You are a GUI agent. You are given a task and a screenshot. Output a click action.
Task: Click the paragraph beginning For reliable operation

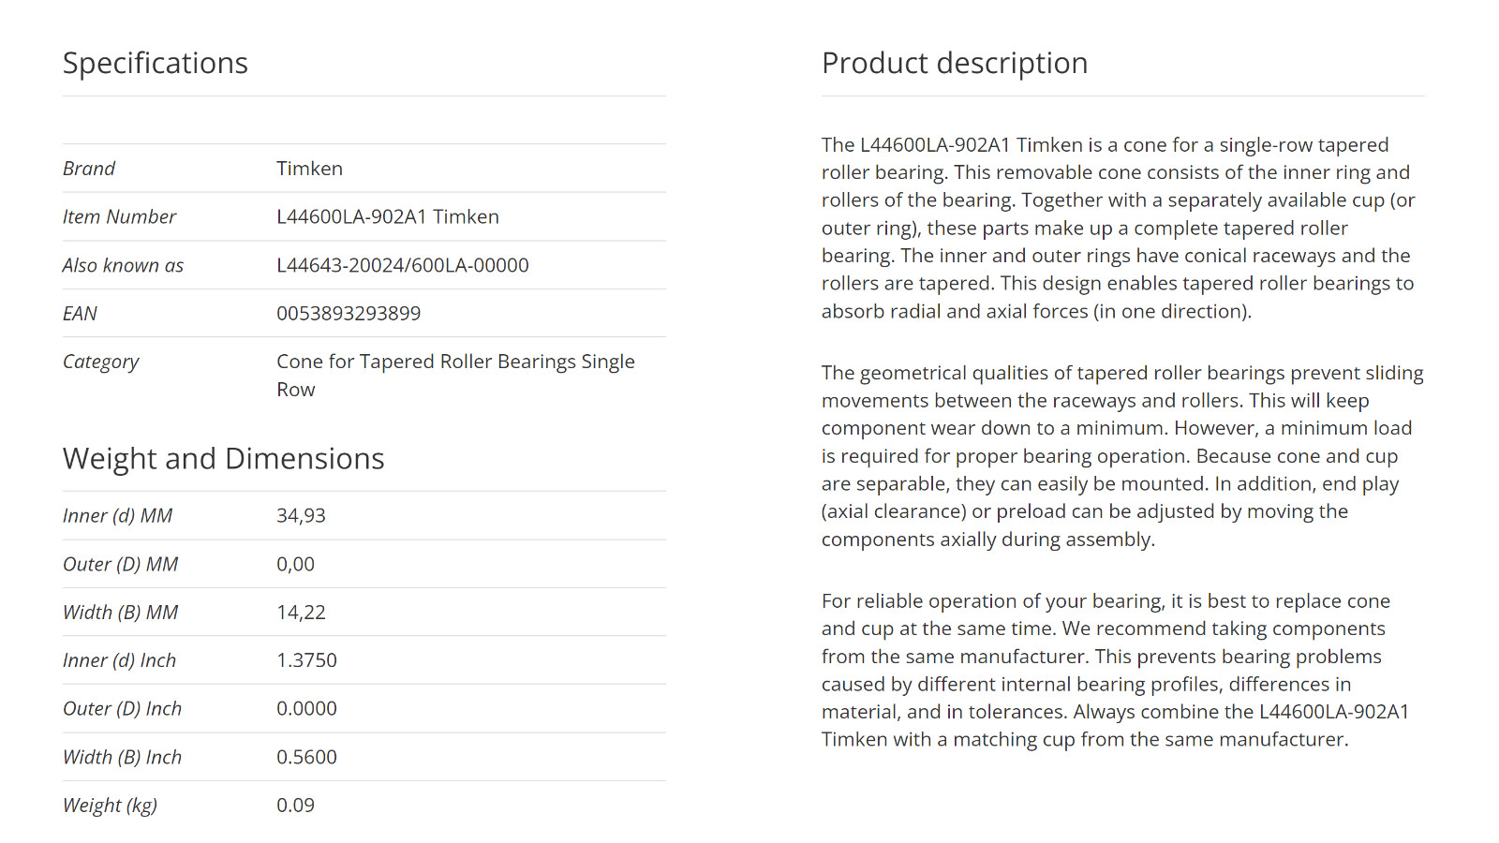[1116, 670]
